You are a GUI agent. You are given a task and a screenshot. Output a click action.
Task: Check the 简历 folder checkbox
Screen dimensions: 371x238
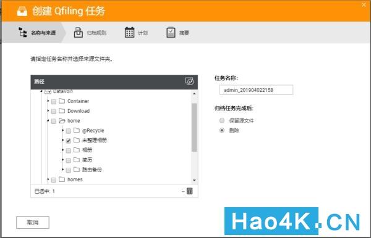click(69, 160)
